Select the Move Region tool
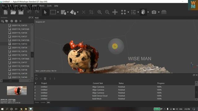This screenshot has height=111, width=198. [63, 12]
